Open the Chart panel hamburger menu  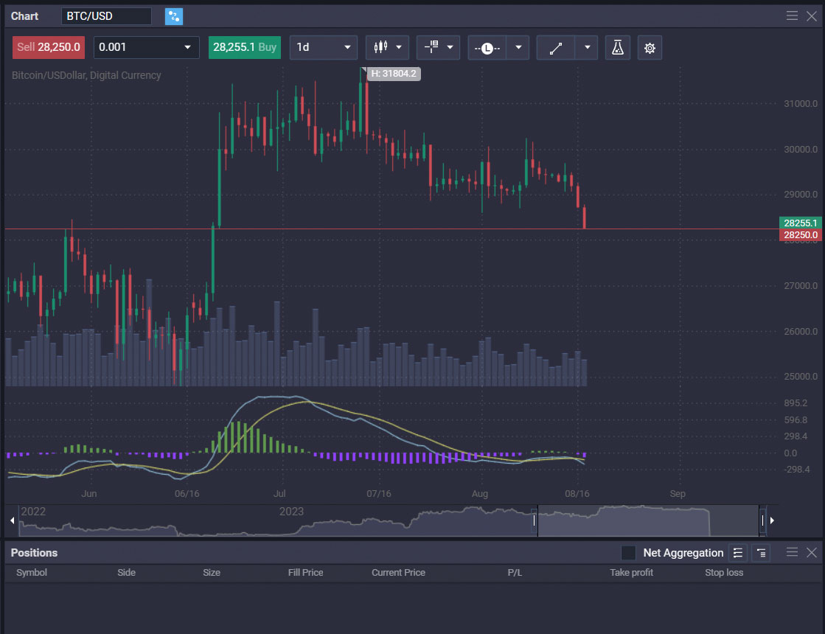tap(792, 15)
